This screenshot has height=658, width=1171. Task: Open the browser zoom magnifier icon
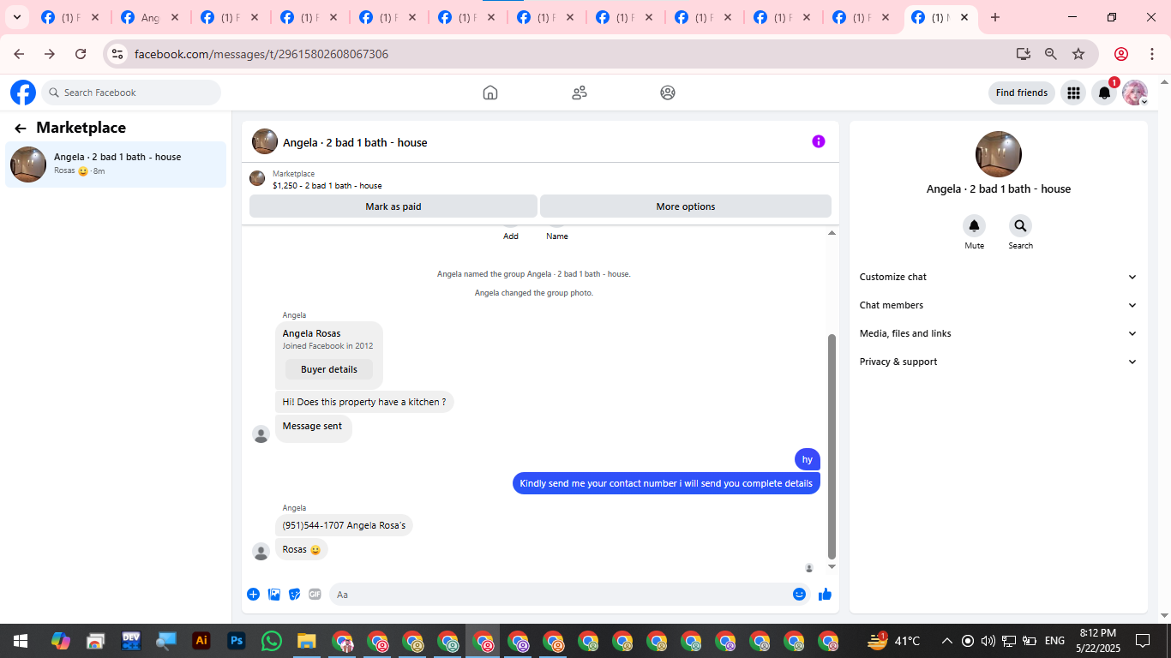(x=1051, y=54)
